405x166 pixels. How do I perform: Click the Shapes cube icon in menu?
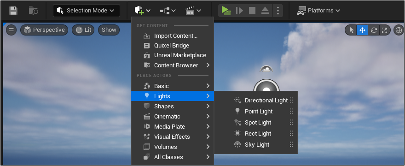[x=147, y=106]
